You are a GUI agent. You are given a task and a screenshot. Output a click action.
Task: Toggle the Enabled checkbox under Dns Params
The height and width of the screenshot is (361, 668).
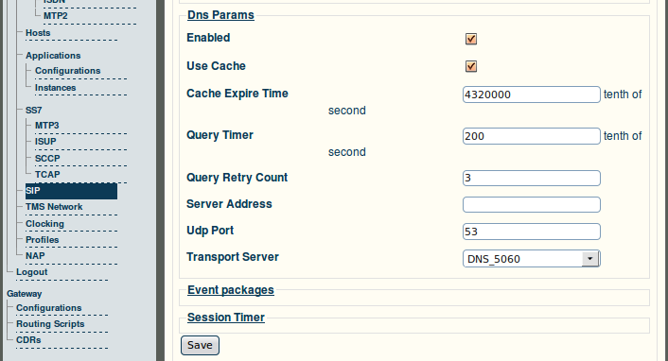471,39
